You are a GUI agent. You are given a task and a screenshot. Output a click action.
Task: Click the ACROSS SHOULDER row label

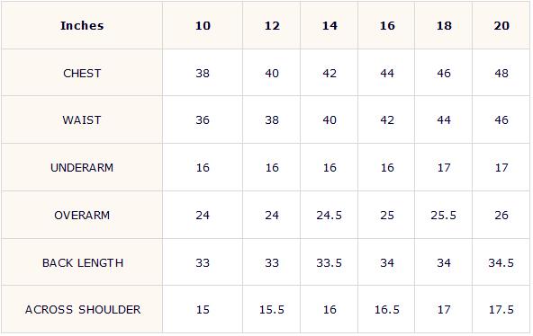[x=83, y=310]
